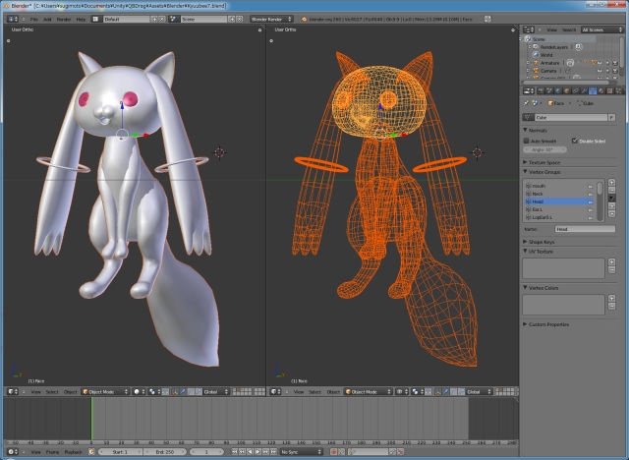Screen dimensions: 629x460
Task: Toggle Camera visibility eye in outliner
Action: pos(600,71)
